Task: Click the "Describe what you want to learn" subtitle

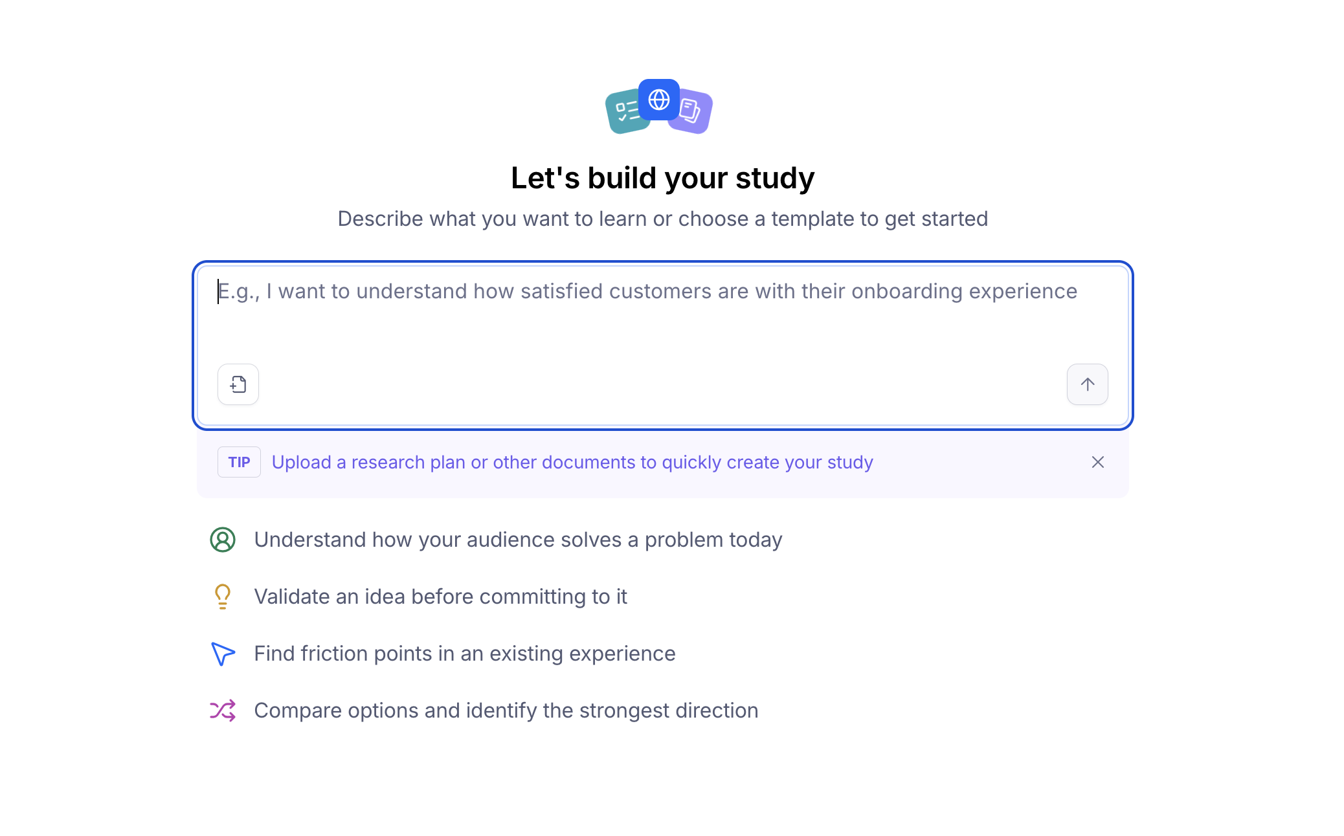Action: coord(662,219)
